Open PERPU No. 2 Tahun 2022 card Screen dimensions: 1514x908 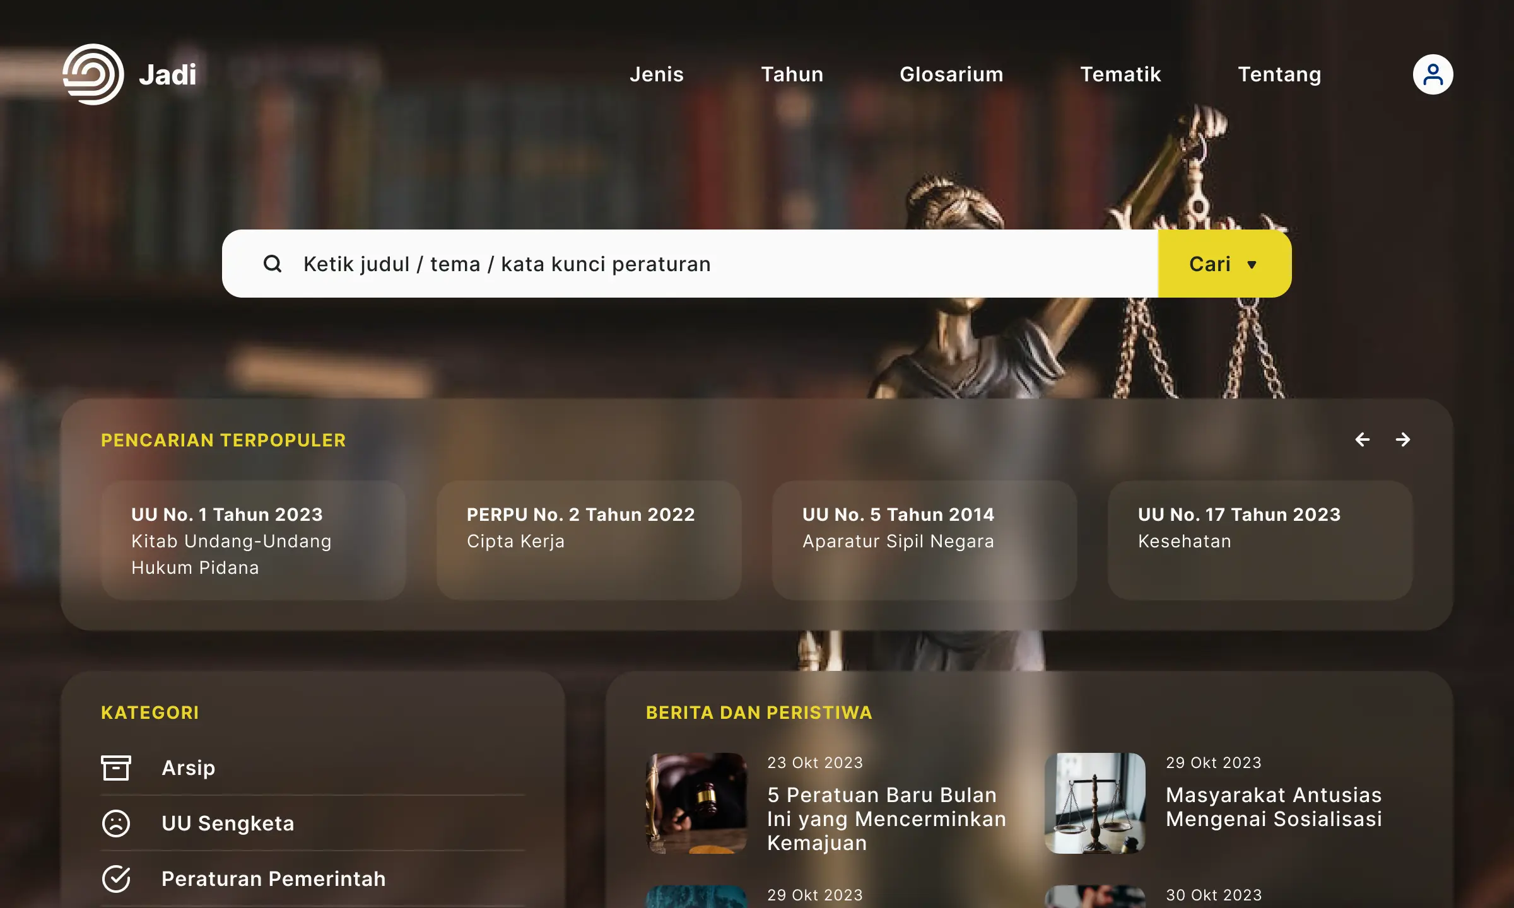589,540
